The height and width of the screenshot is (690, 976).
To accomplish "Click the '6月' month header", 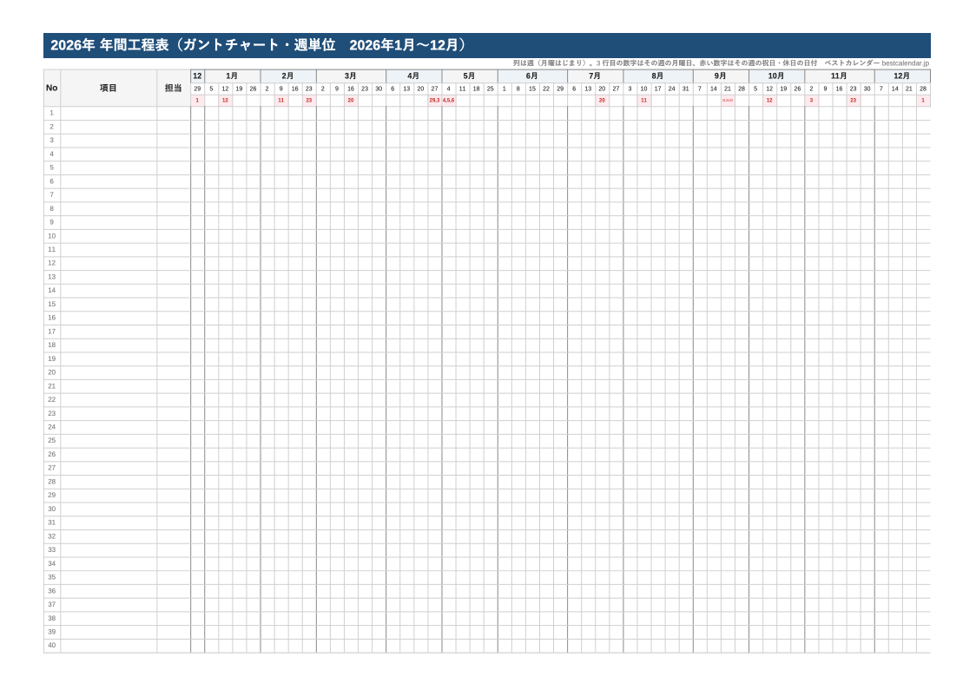I will pyautogui.click(x=532, y=76).
